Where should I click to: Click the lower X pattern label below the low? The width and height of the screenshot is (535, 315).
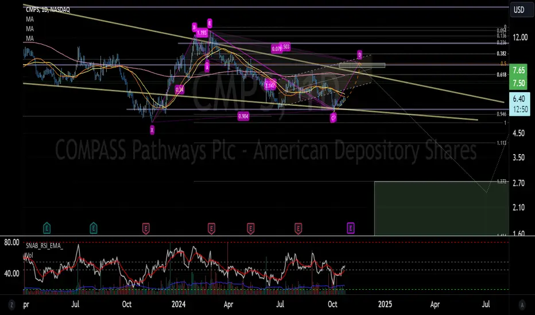(x=152, y=130)
